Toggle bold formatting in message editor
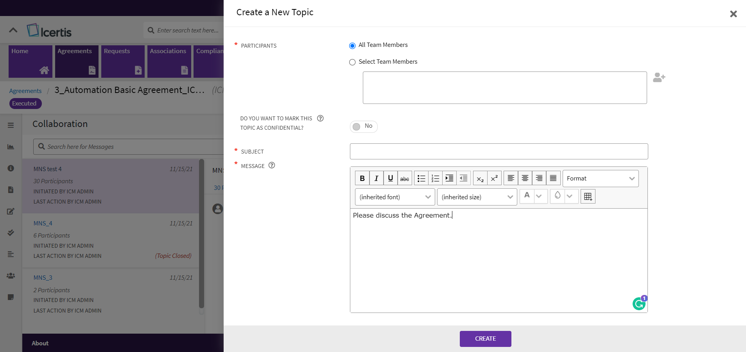This screenshot has width=746, height=352. pyautogui.click(x=362, y=179)
